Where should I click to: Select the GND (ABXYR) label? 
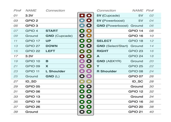click(x=109, y=61)
